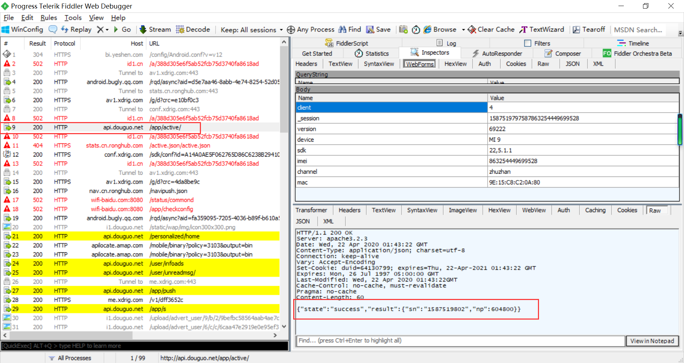This screenshot has height=363, width=684.
Task: Click the camera screenshot toolbar icon
Action: [x=403, y=30]
